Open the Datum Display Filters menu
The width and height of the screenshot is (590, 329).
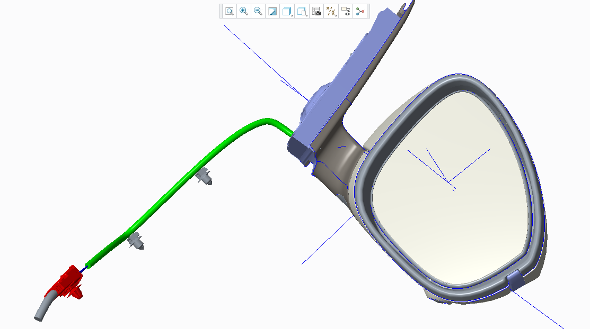[331, 11]
